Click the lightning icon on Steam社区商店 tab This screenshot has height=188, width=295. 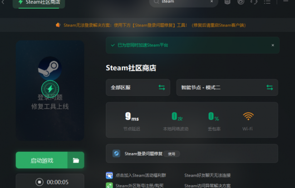coord(21,2)
